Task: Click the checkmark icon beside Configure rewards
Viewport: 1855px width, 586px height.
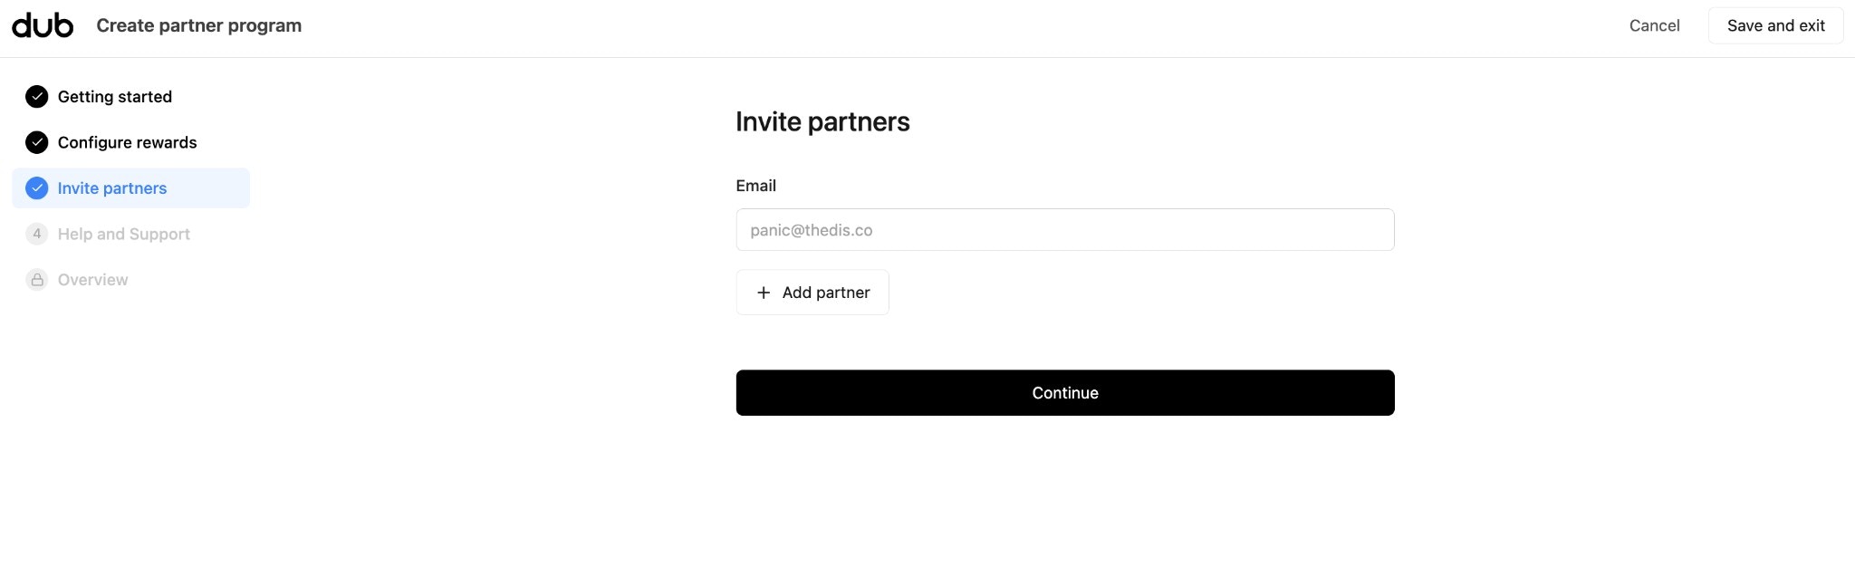Action: pos(36,142)
